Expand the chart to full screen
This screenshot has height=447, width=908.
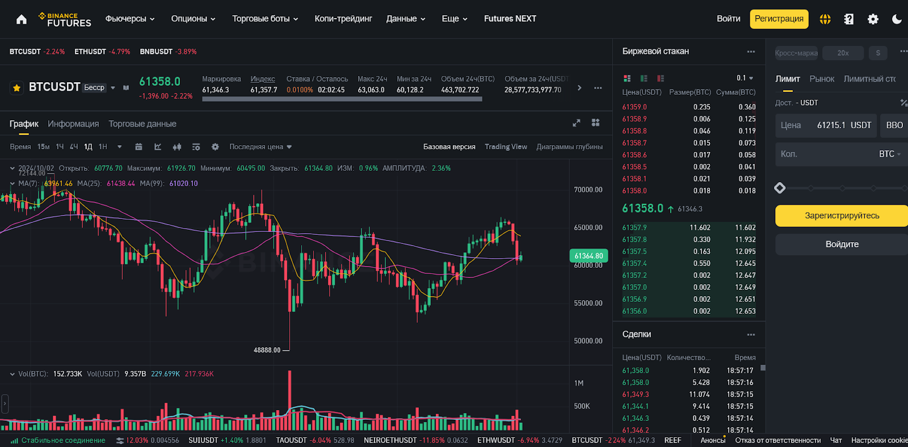pyautogui.click(x=577, y=123)
